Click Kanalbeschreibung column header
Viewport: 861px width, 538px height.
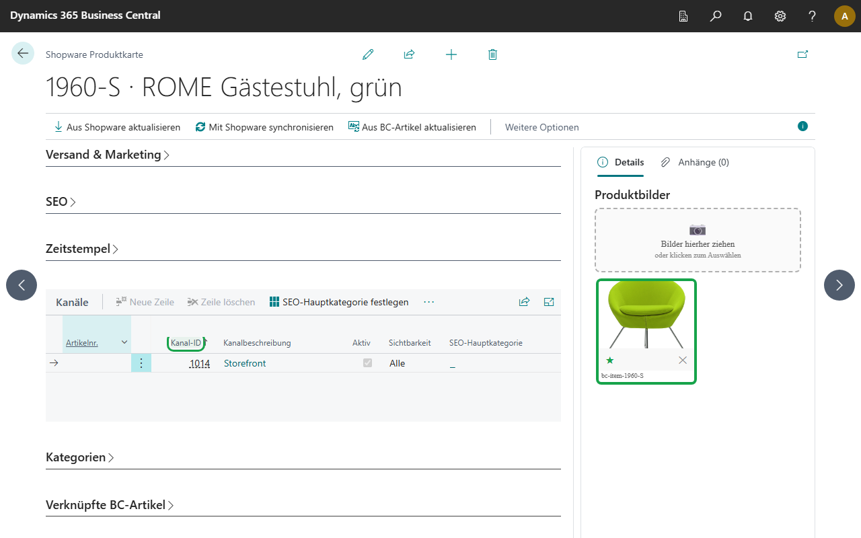click(257, 343)
